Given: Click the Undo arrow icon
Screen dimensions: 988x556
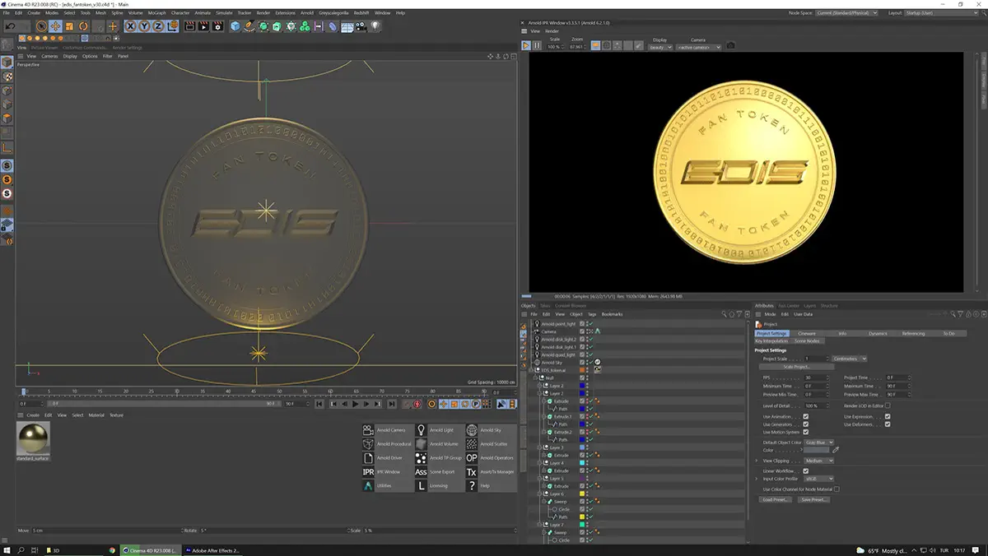Looking at the screenshot, I should (10, 26).
